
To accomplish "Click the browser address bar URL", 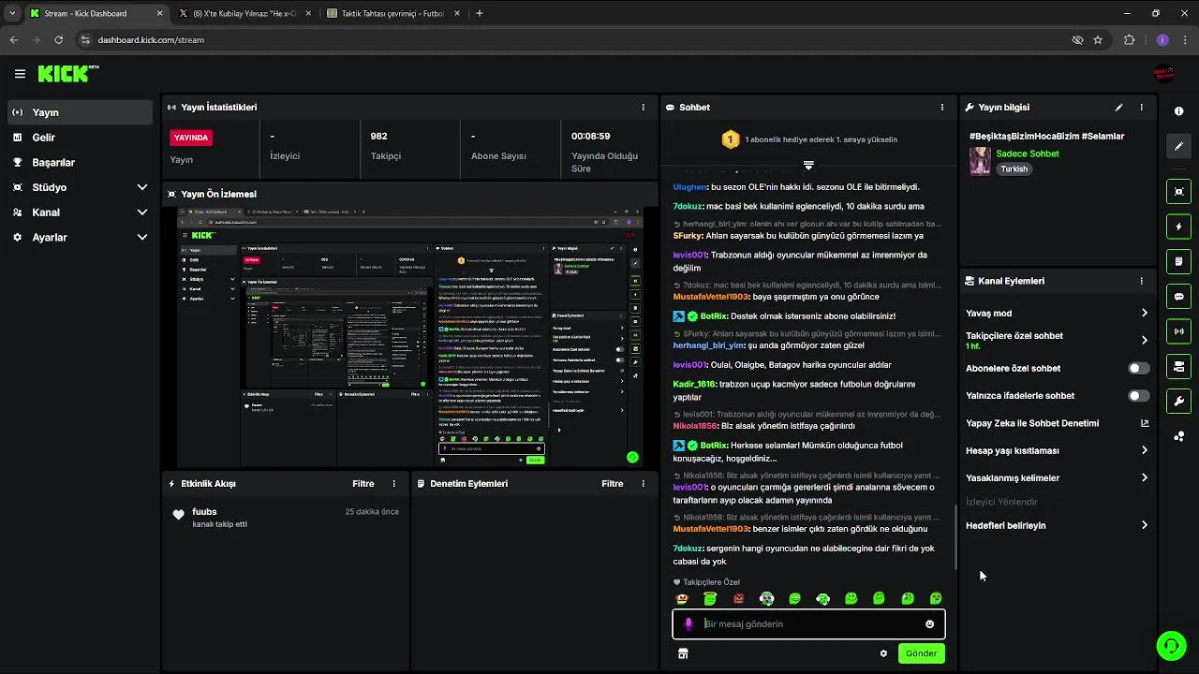I will point(151,40).
